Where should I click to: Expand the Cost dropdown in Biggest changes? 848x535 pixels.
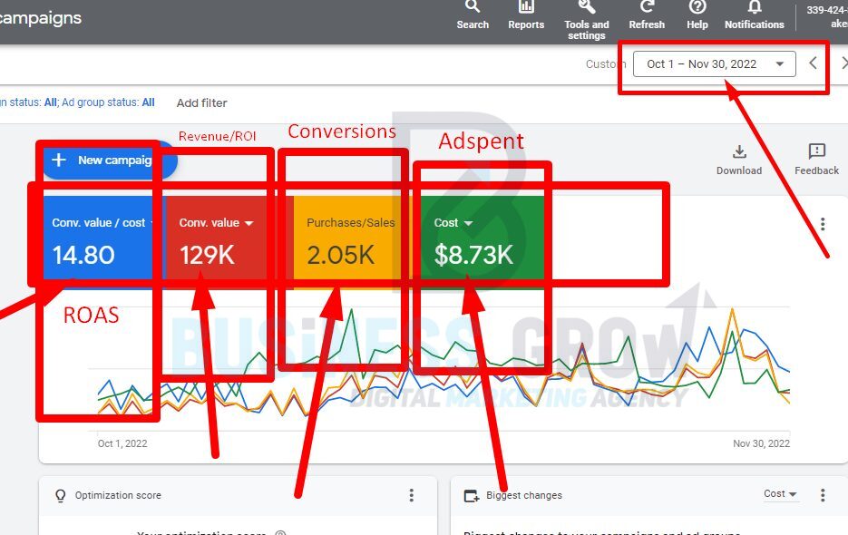click(x=780, y=494)
